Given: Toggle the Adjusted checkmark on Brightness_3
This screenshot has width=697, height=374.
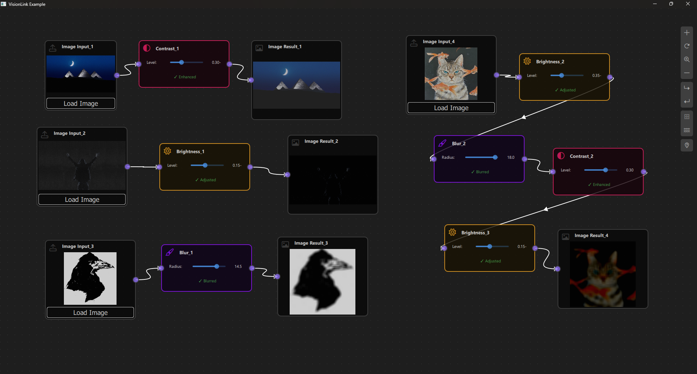Looking at the screenshot, I should click(x=490, y=261).
